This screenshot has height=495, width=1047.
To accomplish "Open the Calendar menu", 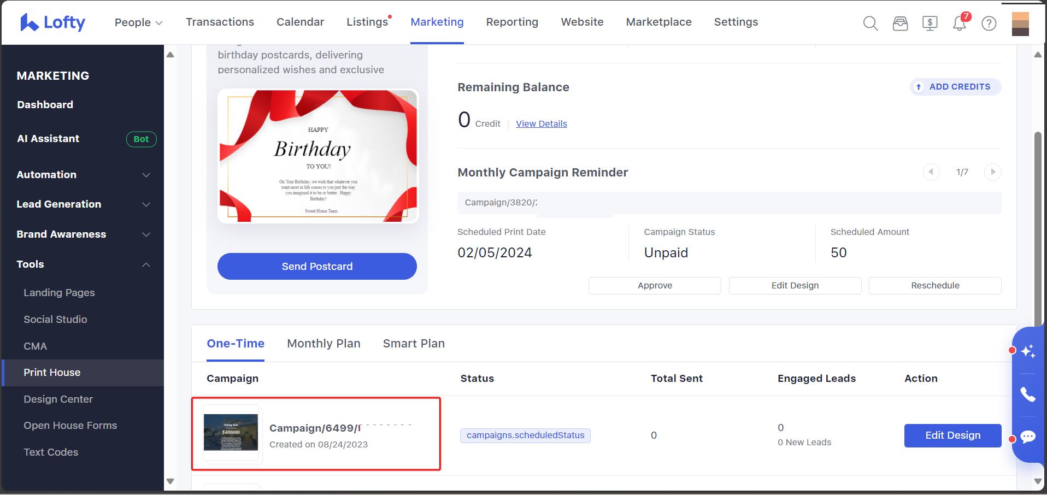I will point(300,22).
